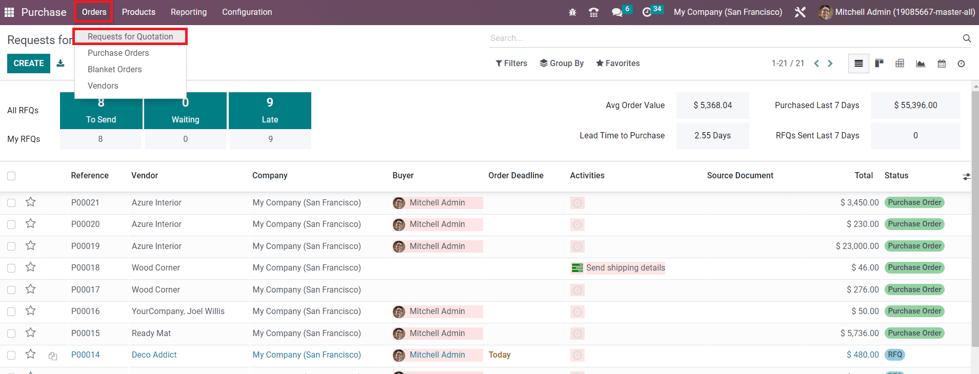979x374 pixels.
Task: Open the Reporting menu
Action: pos(189,12)
